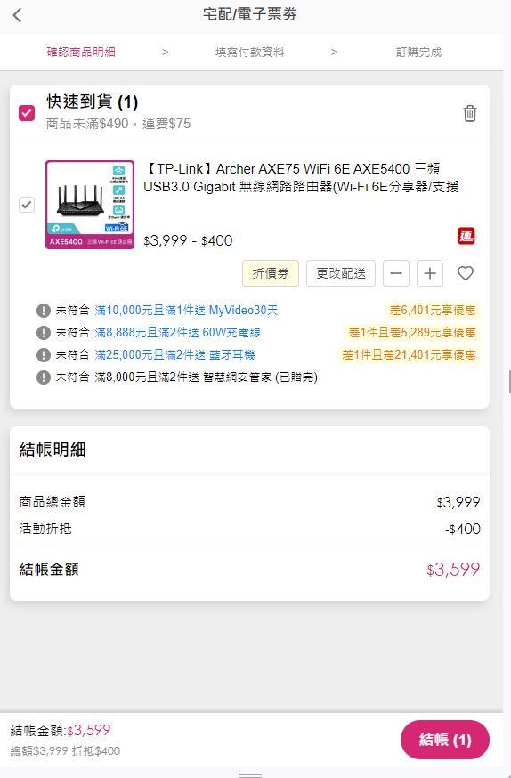Increase item quantity with plus button
This screenshot has height=778, width=511.
tap(430, 273)
